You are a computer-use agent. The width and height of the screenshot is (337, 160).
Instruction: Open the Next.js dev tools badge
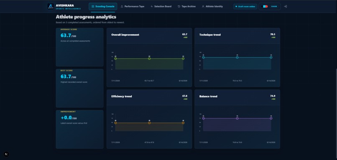pyautogui.click(x=6, y=154)
